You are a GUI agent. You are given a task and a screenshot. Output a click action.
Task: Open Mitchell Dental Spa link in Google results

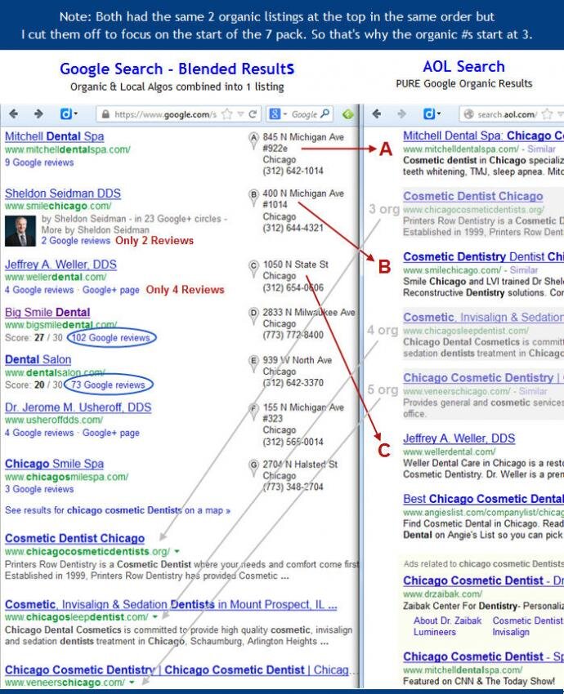[x=55, y=136]
